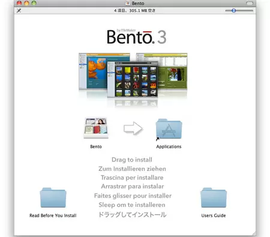Click the customize toolbar icon at top left
Screen dimensions: 270x237
pos(19,11)
